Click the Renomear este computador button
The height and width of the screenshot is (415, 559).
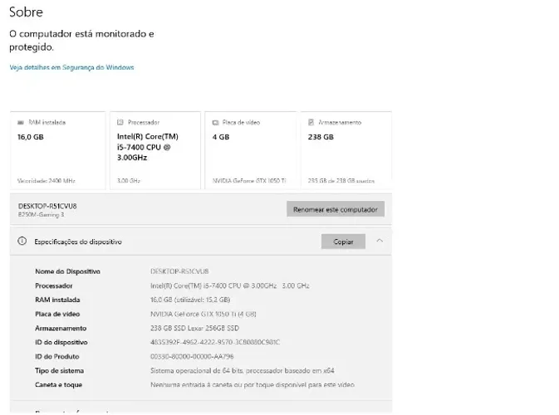pyautogui.click(x=335, y=209)
